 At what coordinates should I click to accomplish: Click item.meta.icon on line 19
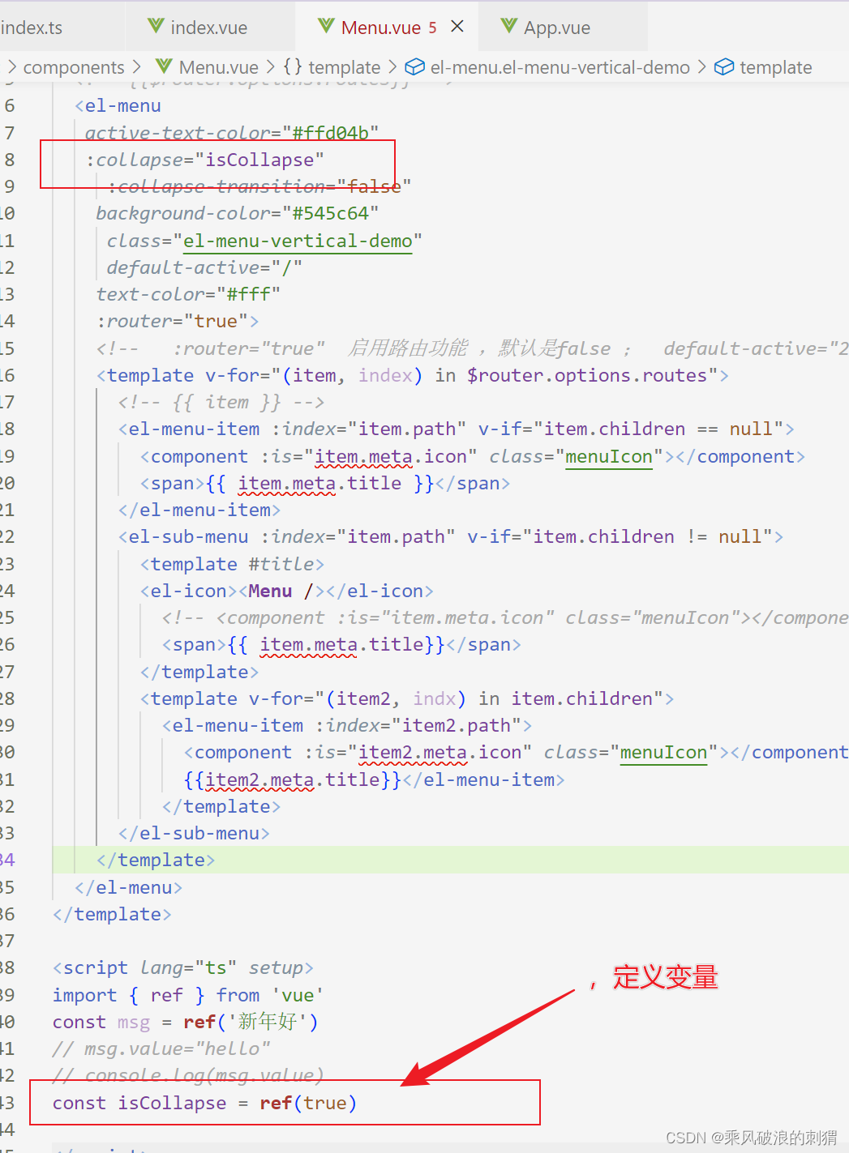point(391,456)
